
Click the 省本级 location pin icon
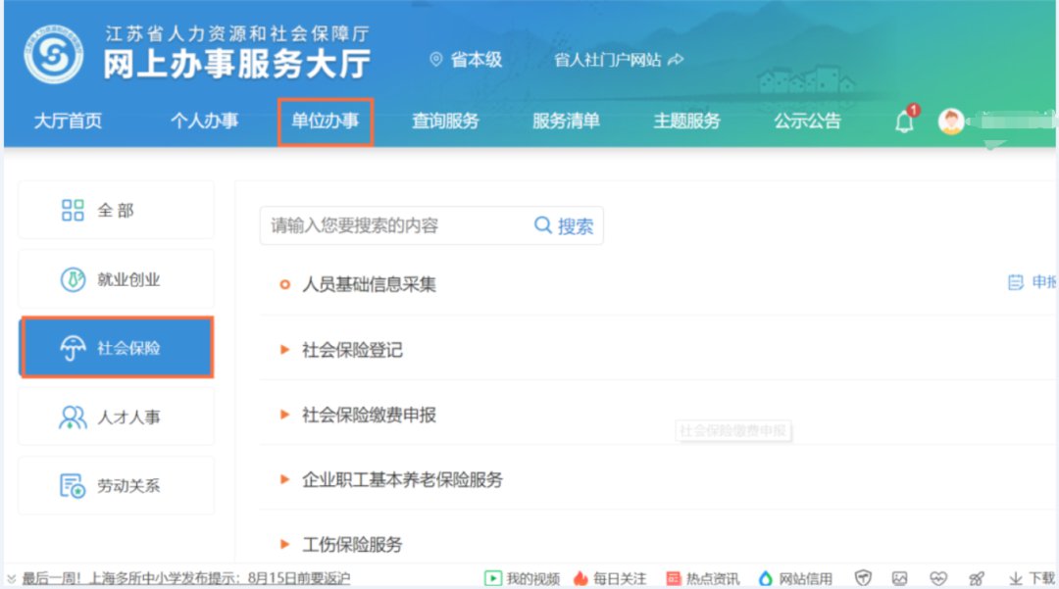[436, 60]
